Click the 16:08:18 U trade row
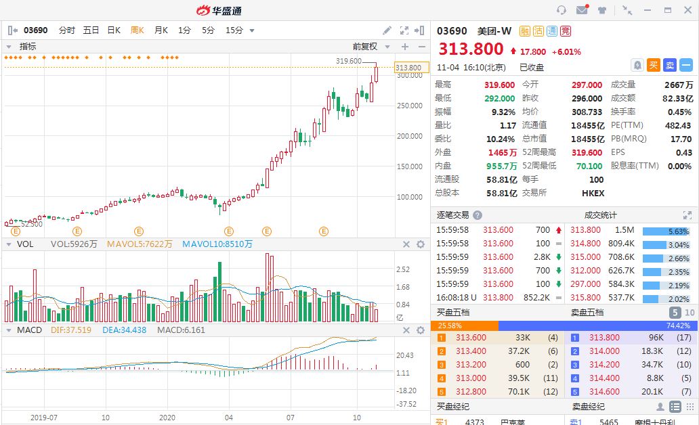 (498, 297)
